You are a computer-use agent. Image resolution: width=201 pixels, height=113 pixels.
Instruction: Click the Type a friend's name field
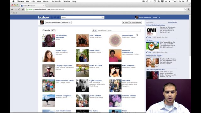point(119,30)
